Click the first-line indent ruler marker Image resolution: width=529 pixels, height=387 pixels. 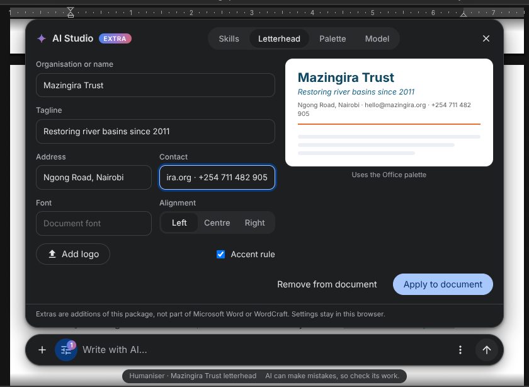tap(70, 9)
